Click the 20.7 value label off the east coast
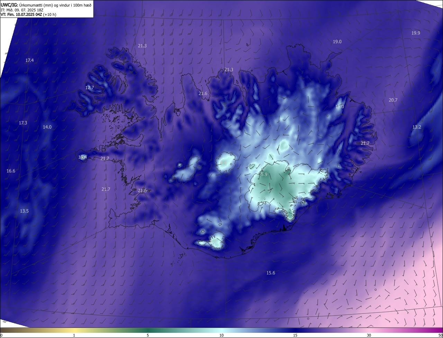This screenshot has height=338, width=443. pos(393,100)
